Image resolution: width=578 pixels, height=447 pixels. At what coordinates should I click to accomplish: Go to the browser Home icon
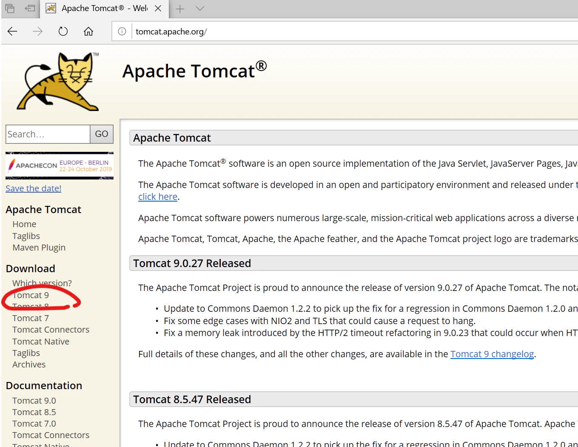click(x=88, y=31)
